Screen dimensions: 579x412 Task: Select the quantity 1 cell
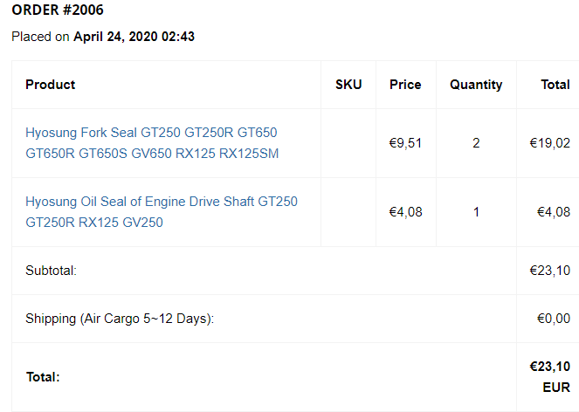[476, 212]
